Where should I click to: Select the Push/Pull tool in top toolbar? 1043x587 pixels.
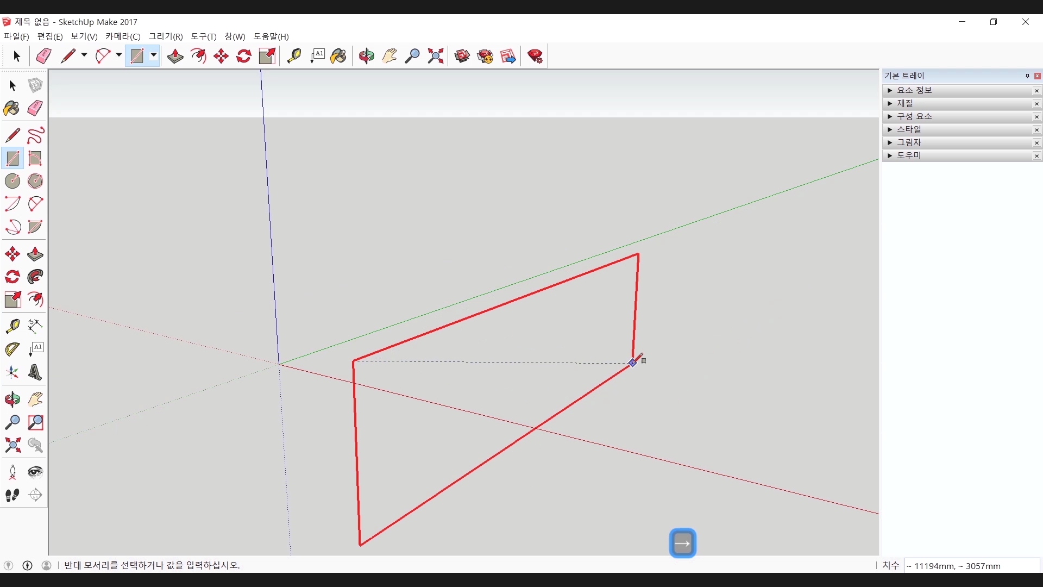click(x=175, y=56)
